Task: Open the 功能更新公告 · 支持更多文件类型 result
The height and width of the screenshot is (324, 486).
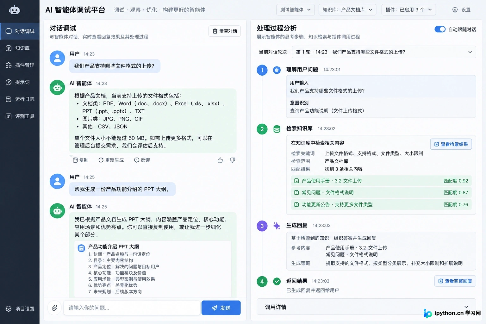Action: (x=381, y=204)
